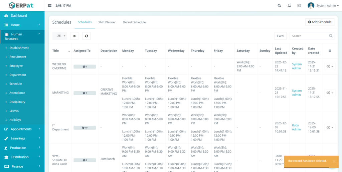342x172 pixels.
Task: Dismiss the record deleted notification
Action: pyautogui.click(x=334, y=161)
